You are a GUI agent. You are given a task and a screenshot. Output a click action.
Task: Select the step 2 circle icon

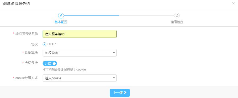177,15
